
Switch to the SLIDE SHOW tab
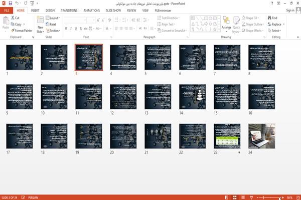coord(113,11)
